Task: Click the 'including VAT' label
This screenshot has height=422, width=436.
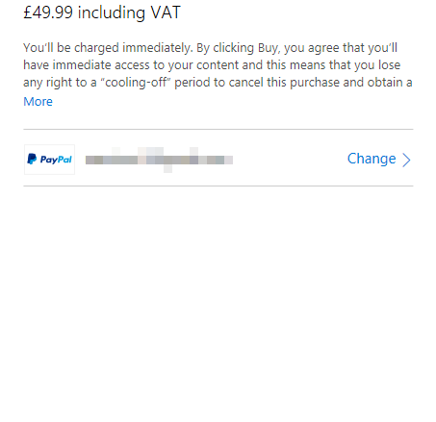Action: [129, 12]
